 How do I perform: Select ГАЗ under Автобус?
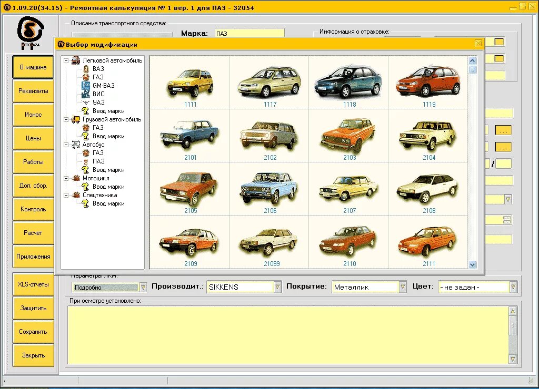pos(98,153)
